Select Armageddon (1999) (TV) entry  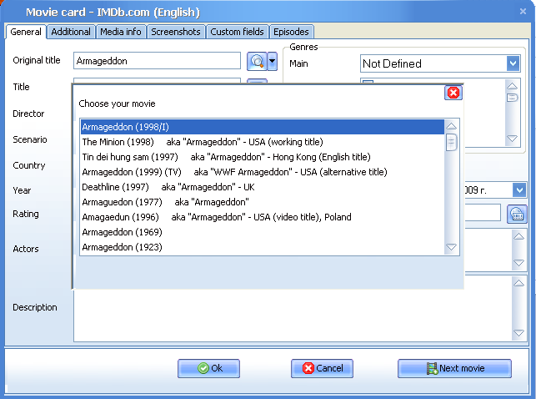pos(263,172)
